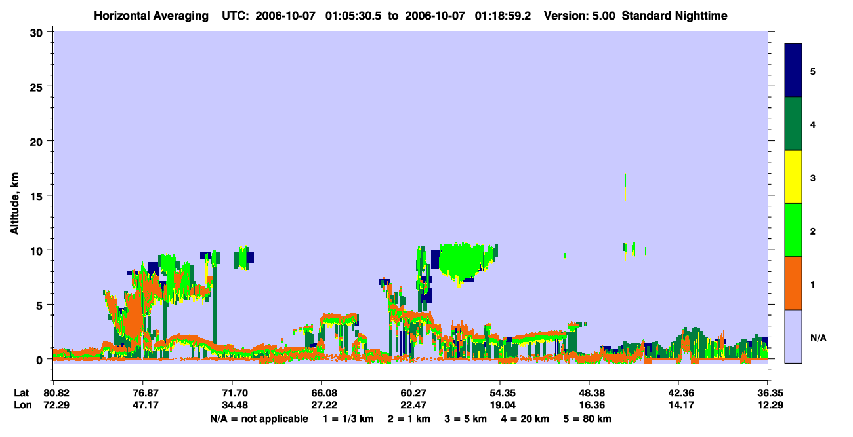Click the yellow color bar segment labeled 3
The image size is (853, 437).
coord(793,177)
